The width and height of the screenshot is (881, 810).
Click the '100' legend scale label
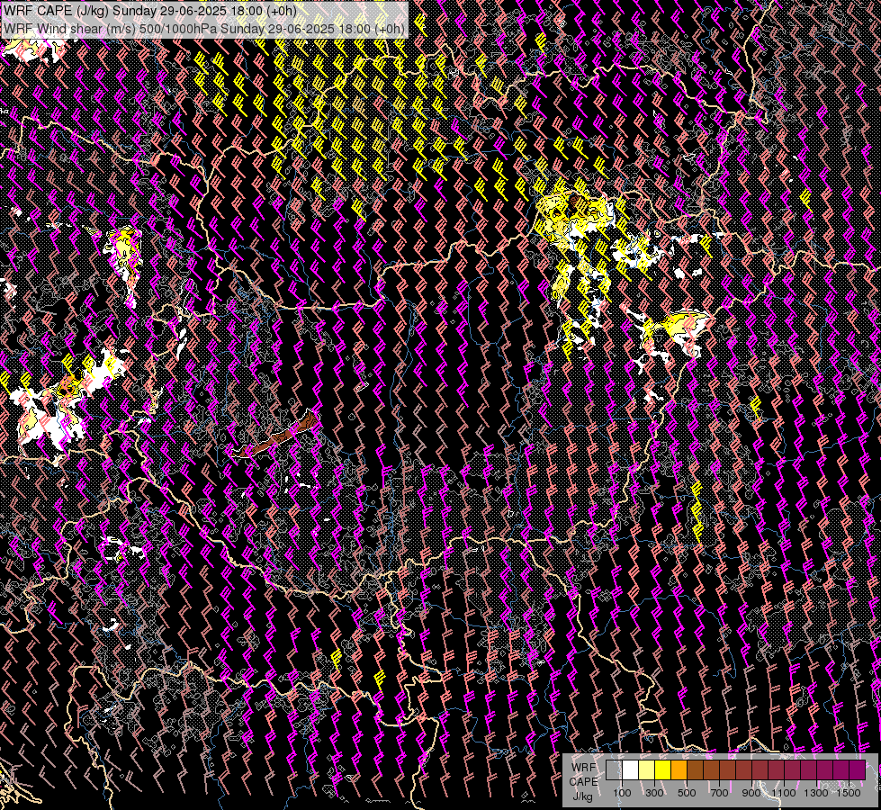pyautogui.click(x=622, y=793)
